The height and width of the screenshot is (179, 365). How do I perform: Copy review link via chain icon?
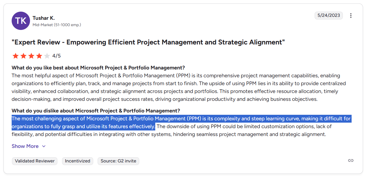(351, 160)
